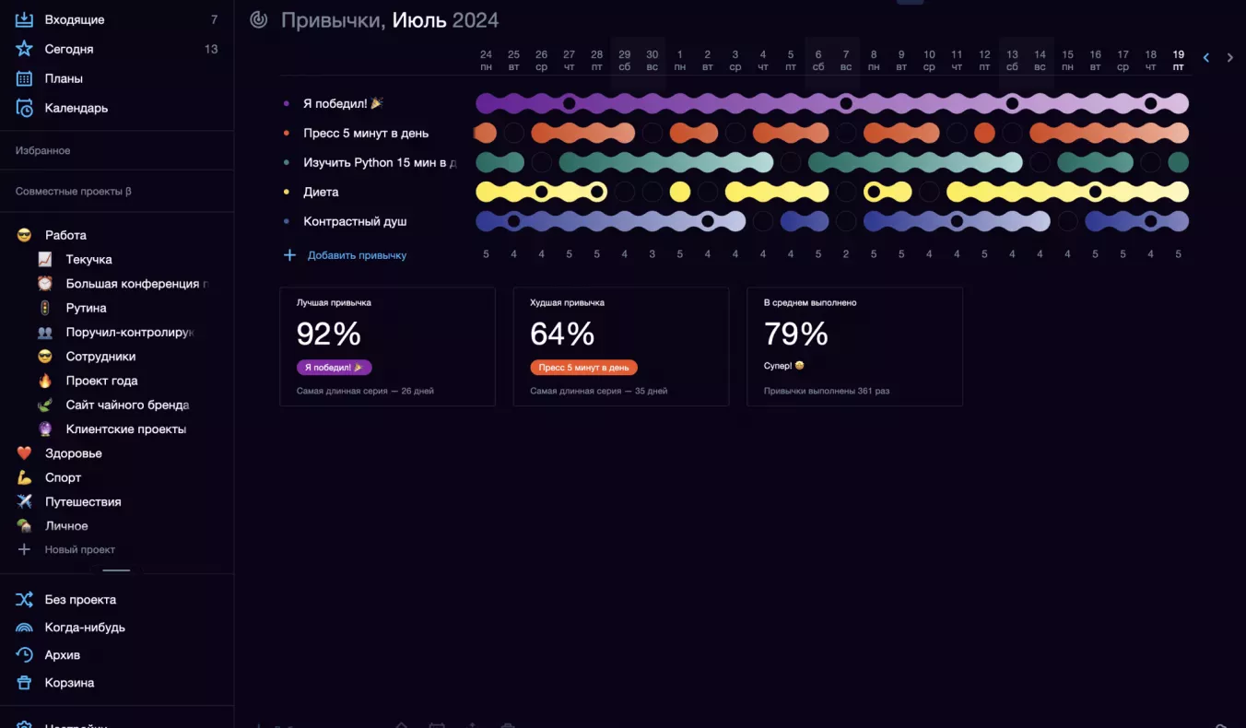Image resolution: width=1246 pixels, height=728 pixels.
Task: Click the alarm clock icon of Большая конференция
Action: coord(45,284)
